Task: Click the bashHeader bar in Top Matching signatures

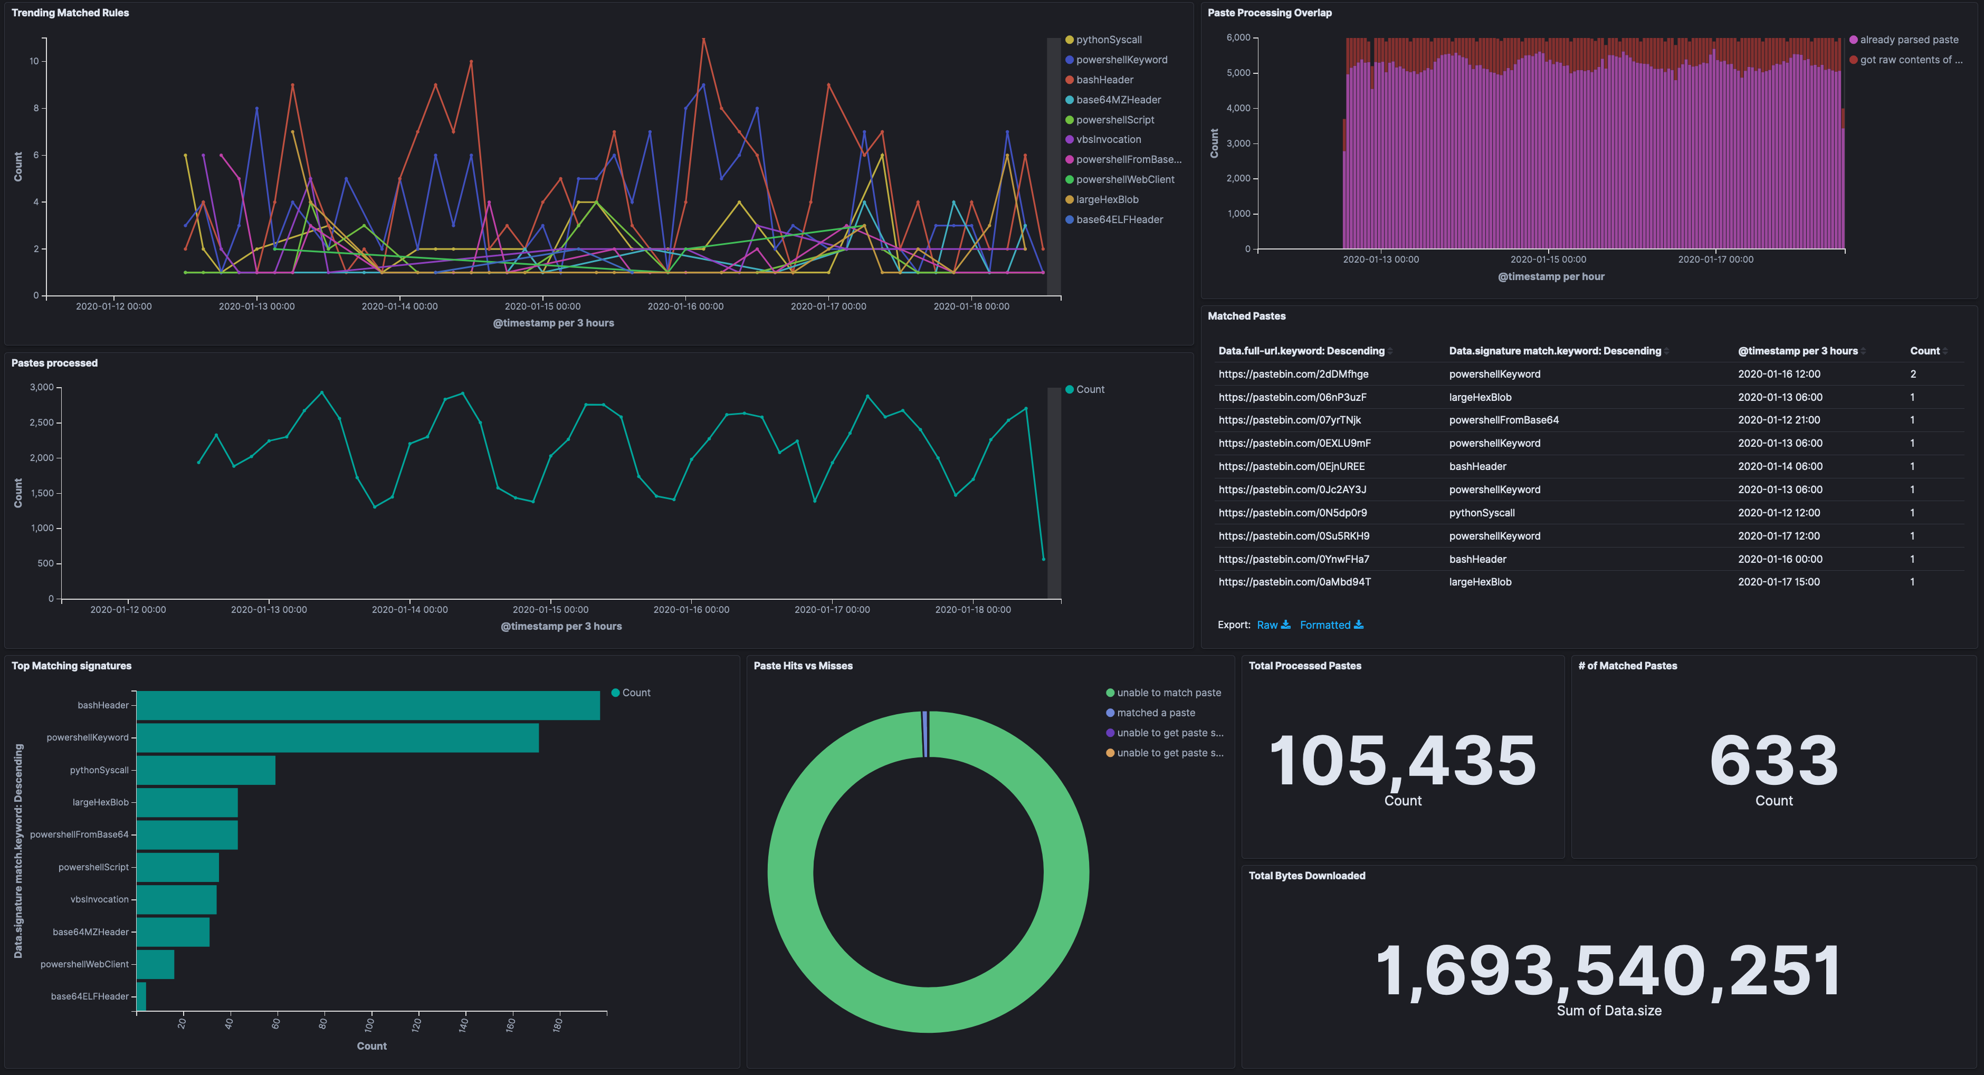Action: (368, 705)
